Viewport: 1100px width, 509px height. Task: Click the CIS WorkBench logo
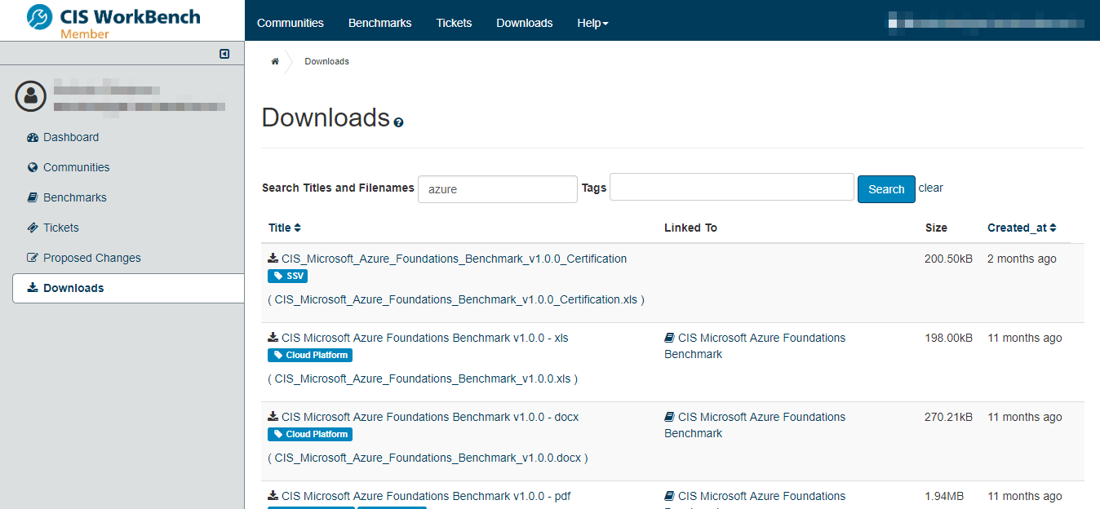point(113,21)
